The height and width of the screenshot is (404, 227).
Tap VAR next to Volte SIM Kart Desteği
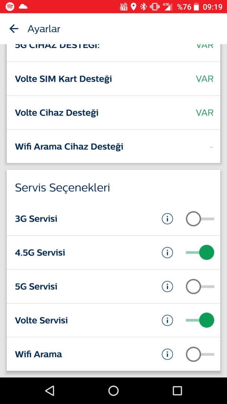click(x=205, y=79)
